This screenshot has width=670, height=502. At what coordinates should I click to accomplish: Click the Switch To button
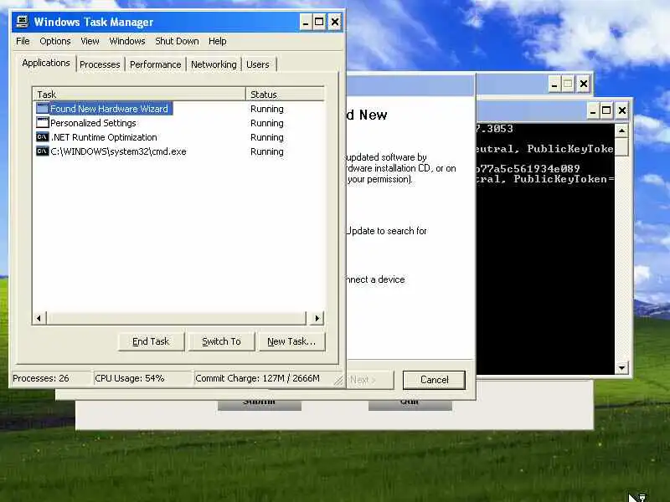[221, 341]
